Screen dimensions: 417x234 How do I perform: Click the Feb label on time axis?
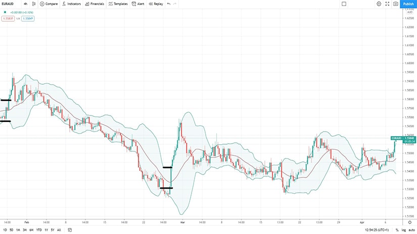[27, 222]
